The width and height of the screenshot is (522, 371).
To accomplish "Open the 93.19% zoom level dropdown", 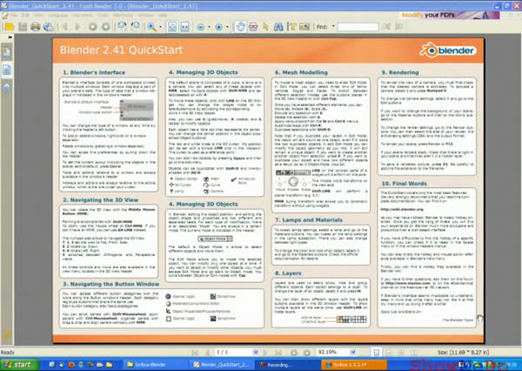I will tap(353, 353).
